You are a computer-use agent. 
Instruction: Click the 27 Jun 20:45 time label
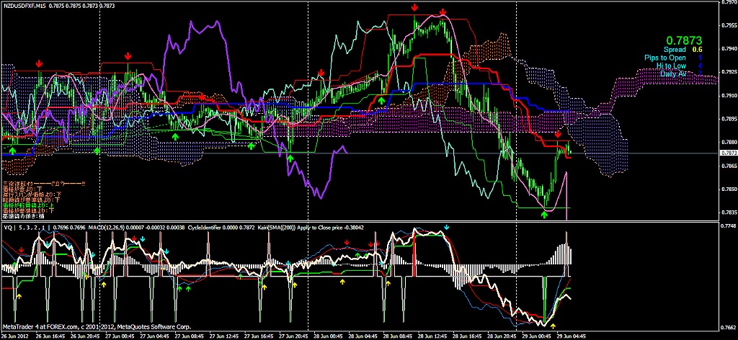(293, 336)
